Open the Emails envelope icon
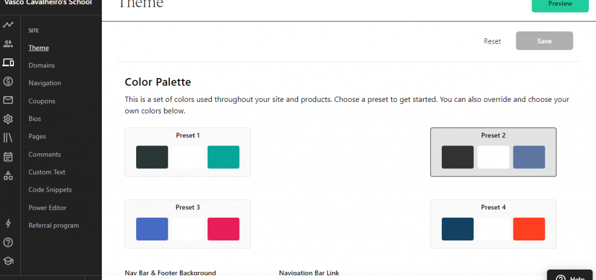 8,100
